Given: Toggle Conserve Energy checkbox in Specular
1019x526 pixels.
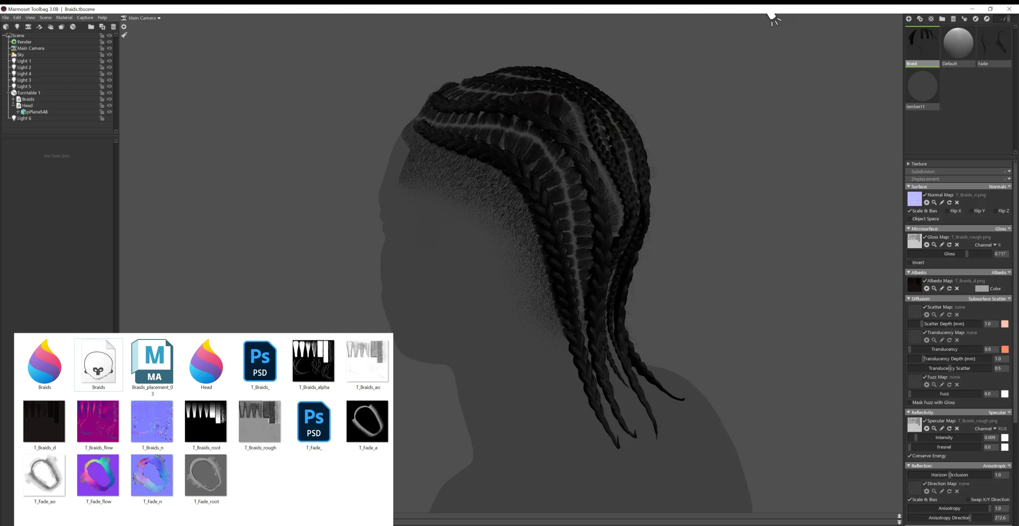Looking at the screenshot, I should (910, 456).
